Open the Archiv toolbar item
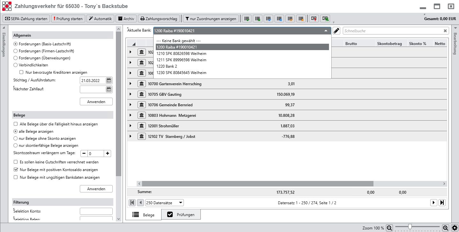Image resolution: width=459 pixels, height=232 pixels. (126, 19)
